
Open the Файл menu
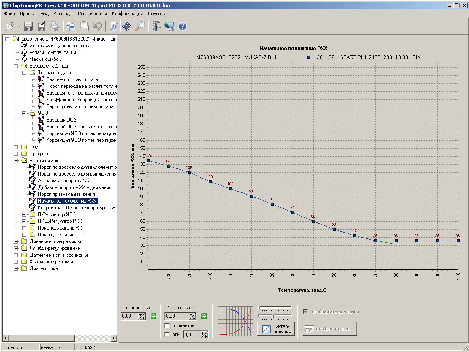pyautogui.click(x=10, y=14)
